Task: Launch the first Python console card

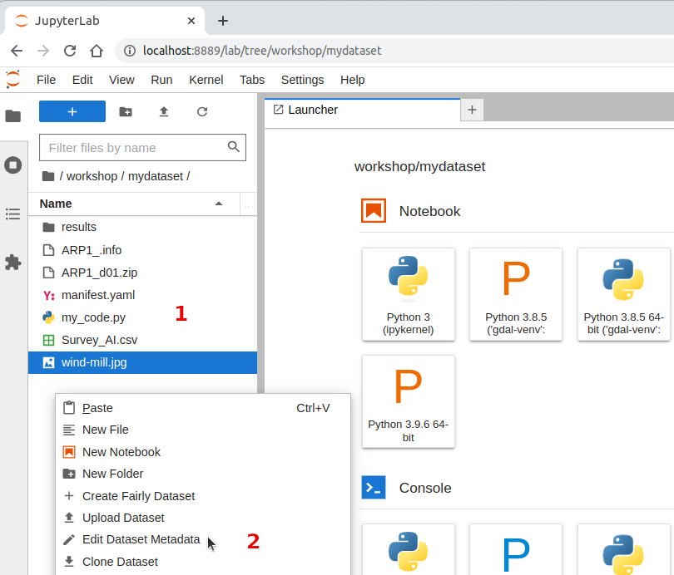Action: coord(409,550)
